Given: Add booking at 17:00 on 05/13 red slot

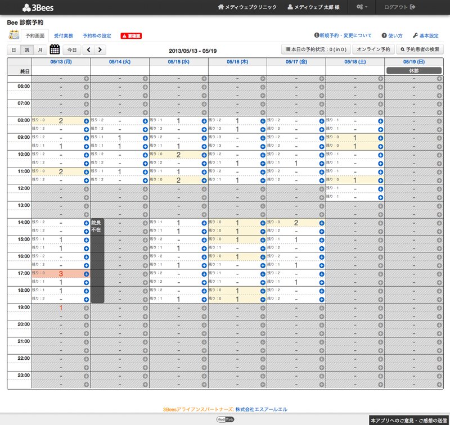Looking at the screenshot, I should click(x=86, y=274).
